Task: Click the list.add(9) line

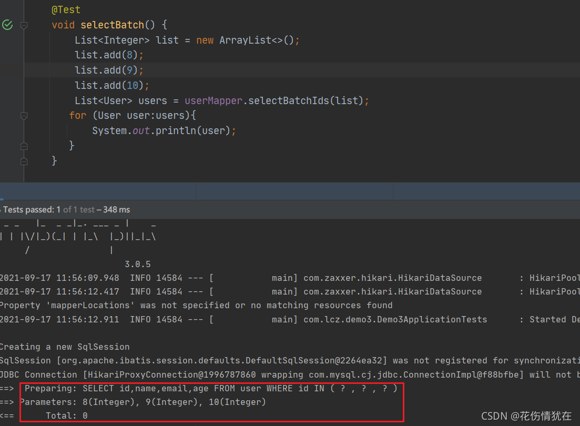Action: point(109,70)
